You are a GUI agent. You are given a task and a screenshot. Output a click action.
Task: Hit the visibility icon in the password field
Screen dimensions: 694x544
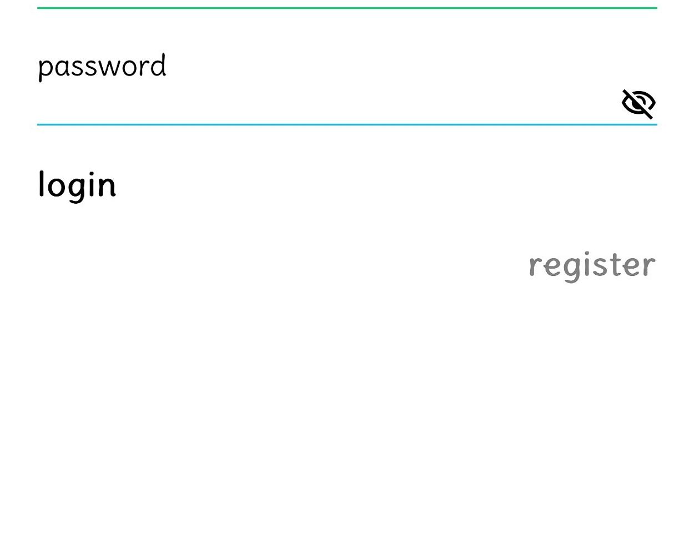(638, 103)
